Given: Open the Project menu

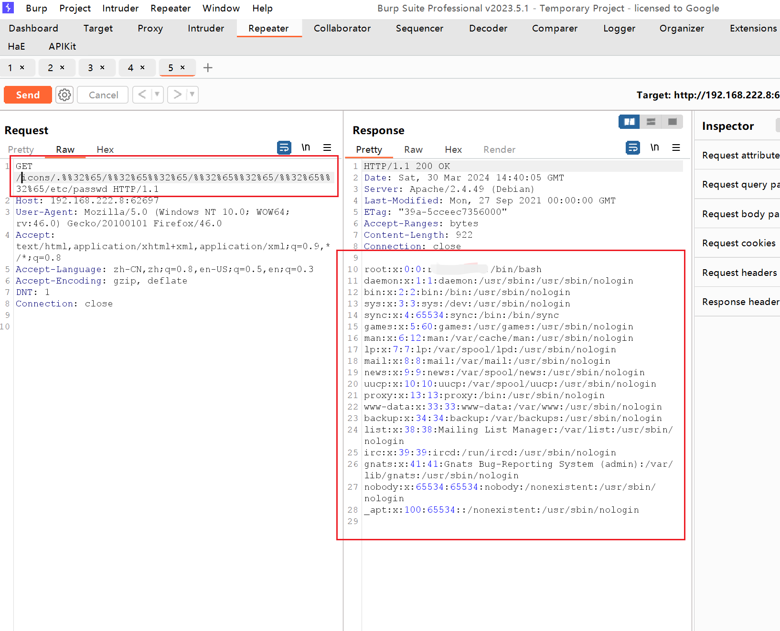Looking at the screenshot, I should (75, 8).
